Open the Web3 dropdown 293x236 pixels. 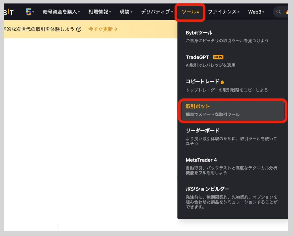(x=256, y=12)
